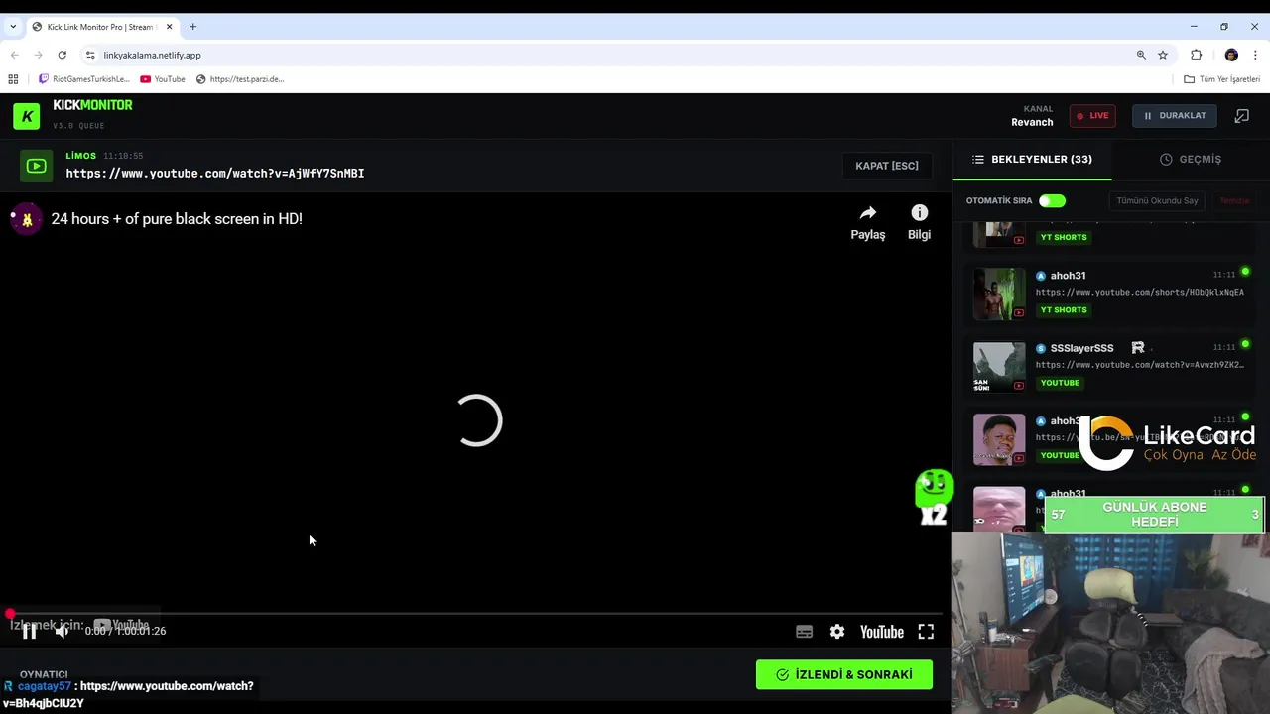
Task: Open the YouTube bookmark in bookmarks bar
Action: click(x=163, y=79)
